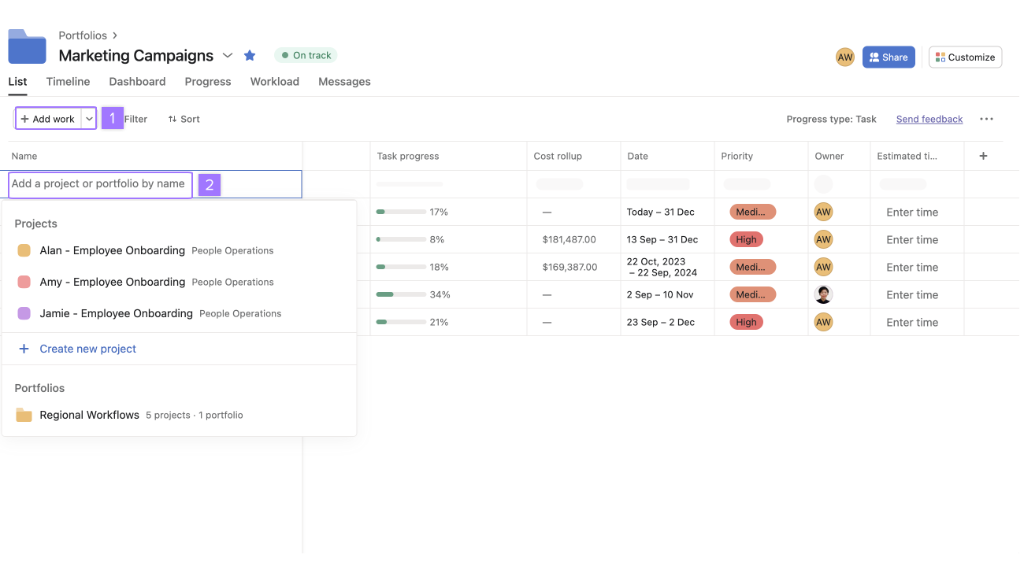Select the Regional Workflows portfolio
Viewport: 1024px width, 573px height.
point(89,415)
